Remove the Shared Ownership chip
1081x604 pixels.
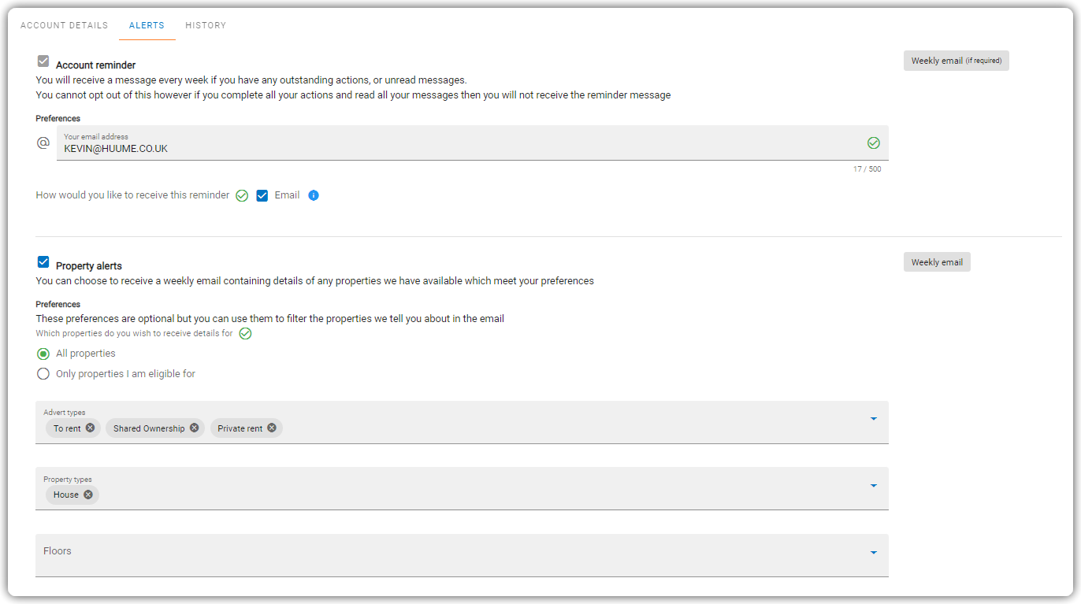pyautogui.click(x=195, y=428)
